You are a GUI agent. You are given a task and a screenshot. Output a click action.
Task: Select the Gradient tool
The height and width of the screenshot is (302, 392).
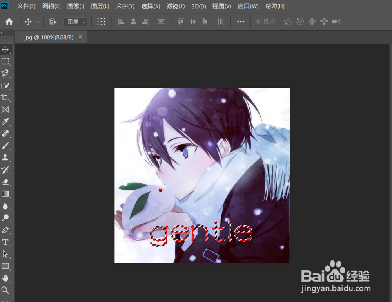click(5, 194)
